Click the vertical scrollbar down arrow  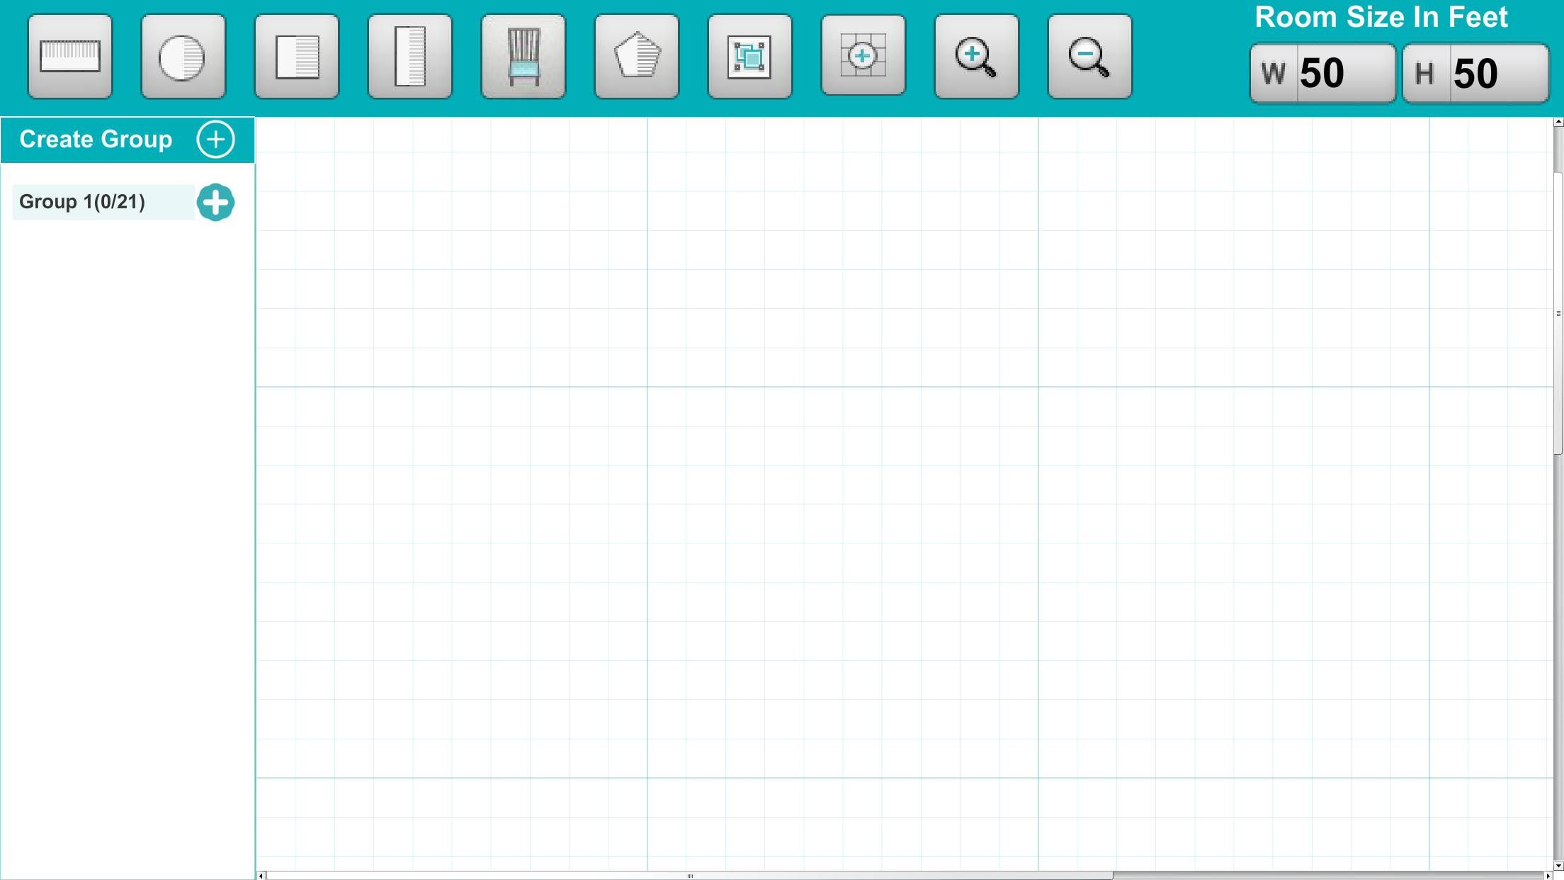(1558, 866)
